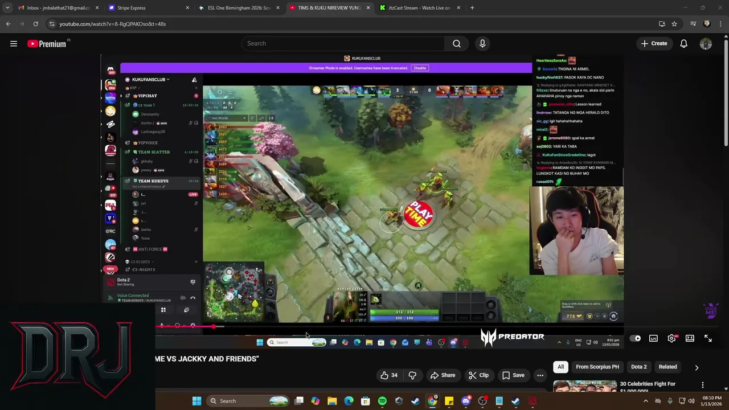Open the YouTube guide hamburger menu

14,44
